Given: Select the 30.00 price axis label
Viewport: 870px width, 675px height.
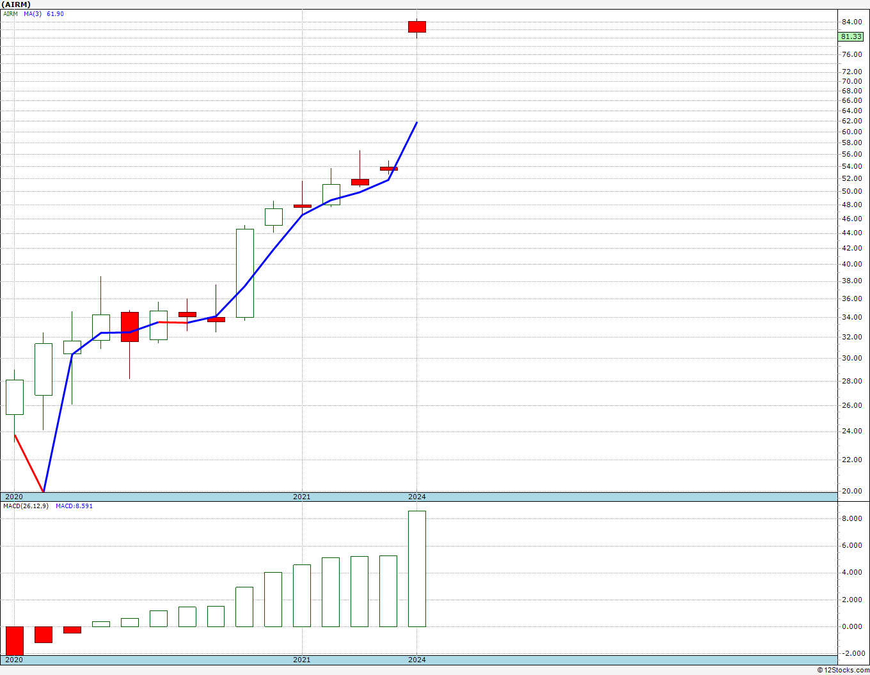Looking at the screenshot, I should (x=851, y=359).
